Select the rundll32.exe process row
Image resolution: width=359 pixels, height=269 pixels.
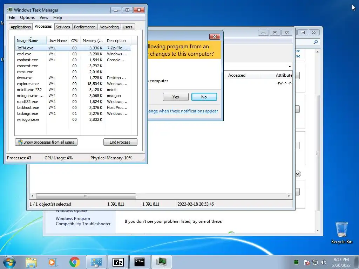pos(73,102)
